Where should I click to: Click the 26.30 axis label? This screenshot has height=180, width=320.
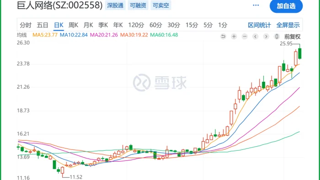[x=23, y=42]
